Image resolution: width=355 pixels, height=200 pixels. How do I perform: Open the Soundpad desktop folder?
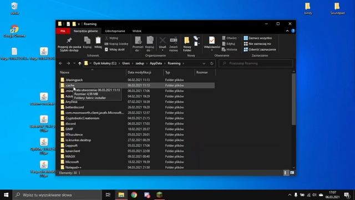click(x=337, y=8)
